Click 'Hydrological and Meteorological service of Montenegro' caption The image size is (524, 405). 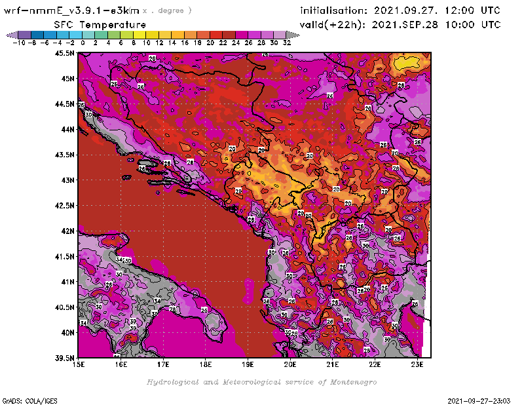(261, 382)
